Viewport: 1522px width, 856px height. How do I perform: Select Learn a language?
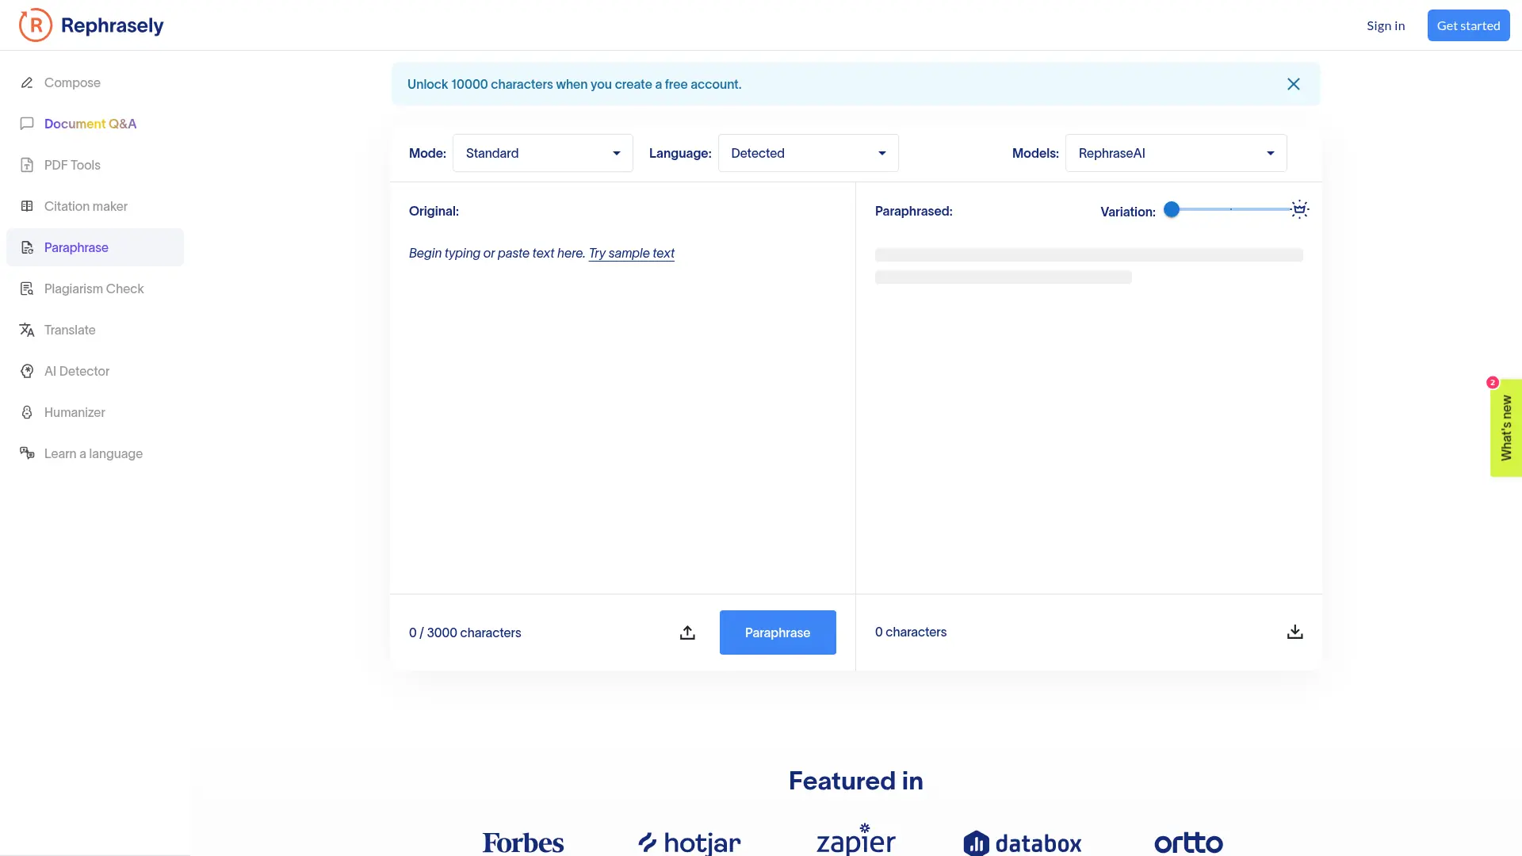click(x=95, y=453)
